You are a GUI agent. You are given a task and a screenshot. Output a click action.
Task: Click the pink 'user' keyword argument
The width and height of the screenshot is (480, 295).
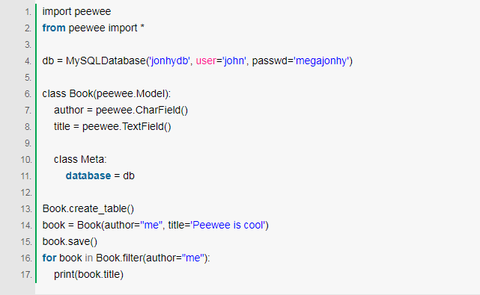(x=206, y=60)
